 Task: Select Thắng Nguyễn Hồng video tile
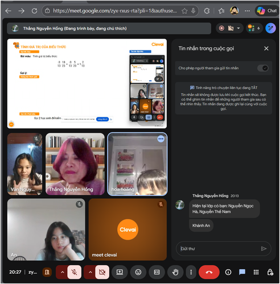click(75, 164)
